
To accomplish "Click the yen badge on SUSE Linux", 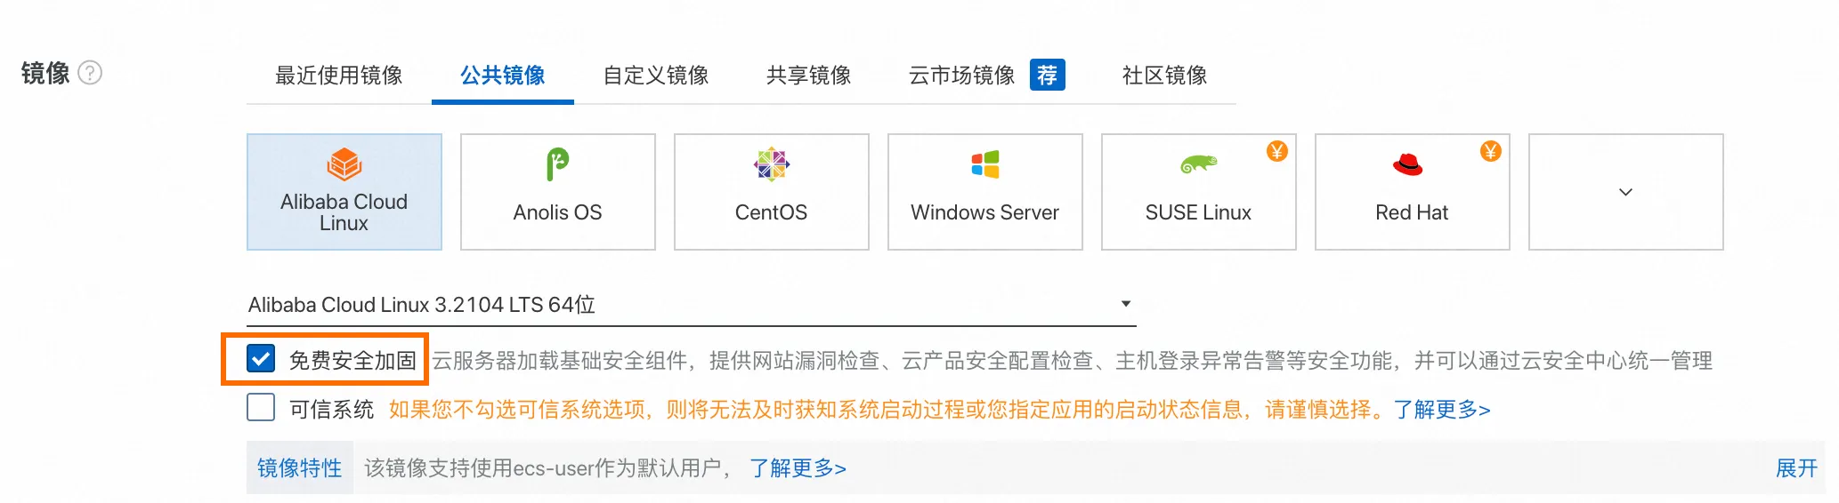I will tap(1277, 151).
